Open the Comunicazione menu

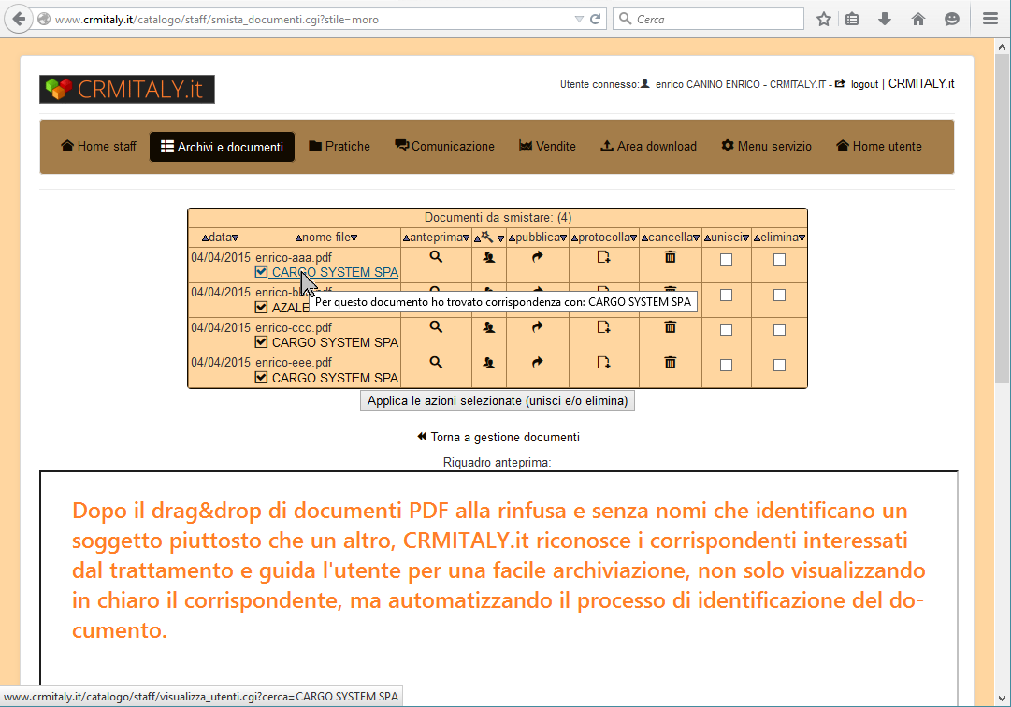tap(445, 146)
